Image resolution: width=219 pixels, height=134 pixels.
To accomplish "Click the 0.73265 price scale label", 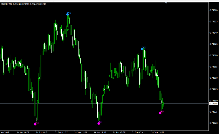I will tap(213, 89).
